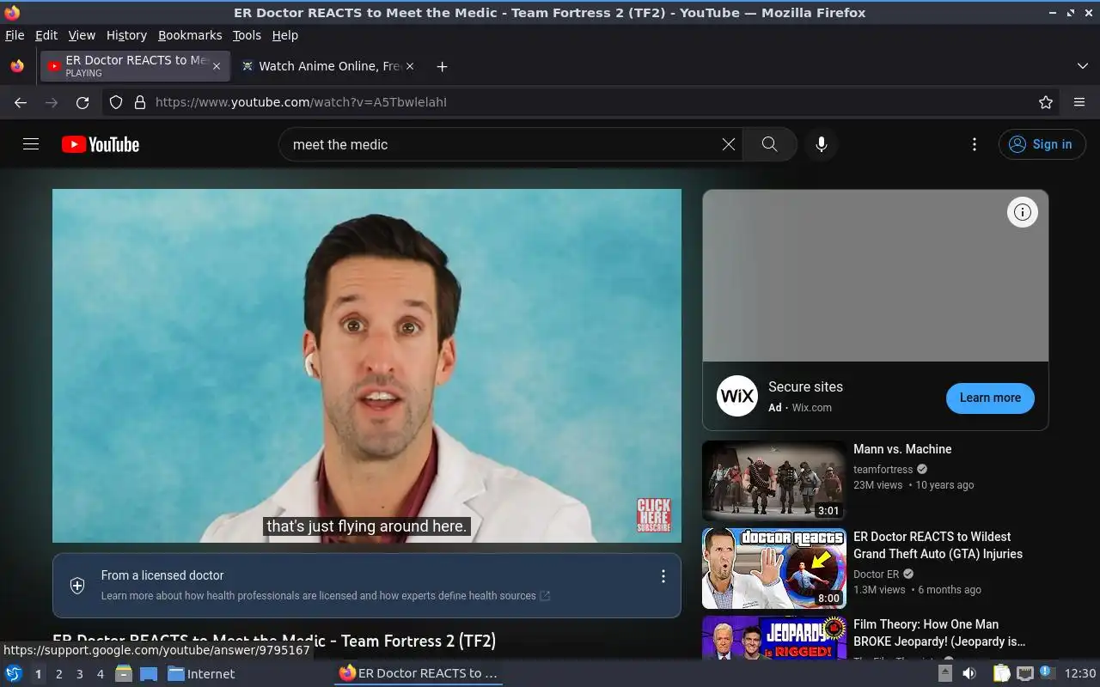This screenshot has height=687, width=1100.
Task: Open the History menu
Action: tap(126, 35)
